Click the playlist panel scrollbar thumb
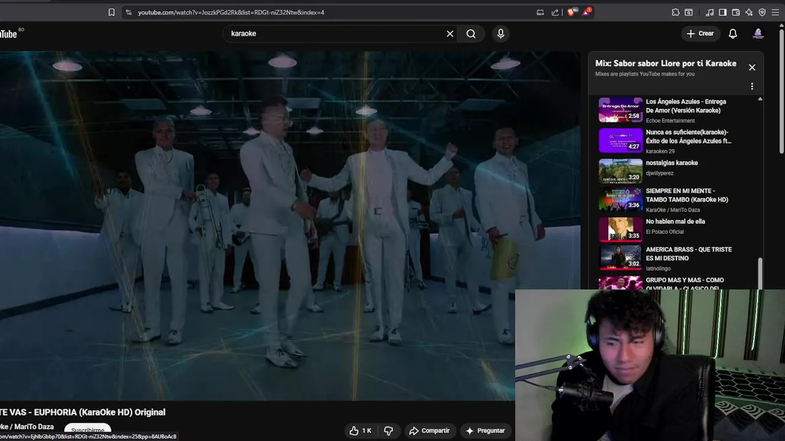785x441 pixels. point(760,273)
